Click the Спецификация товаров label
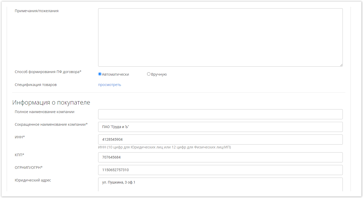The height and width of the screenshot is (198, 363). pos(36,85)
